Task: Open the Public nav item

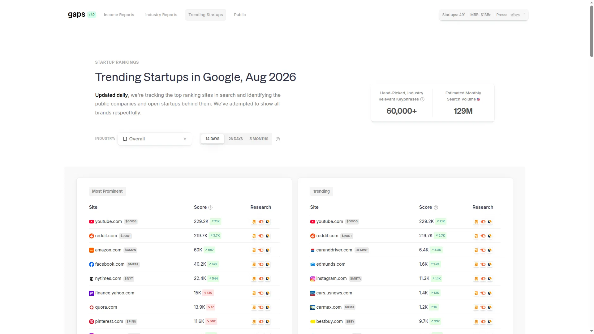Action: pyautogui.click(x=240, y=15)
